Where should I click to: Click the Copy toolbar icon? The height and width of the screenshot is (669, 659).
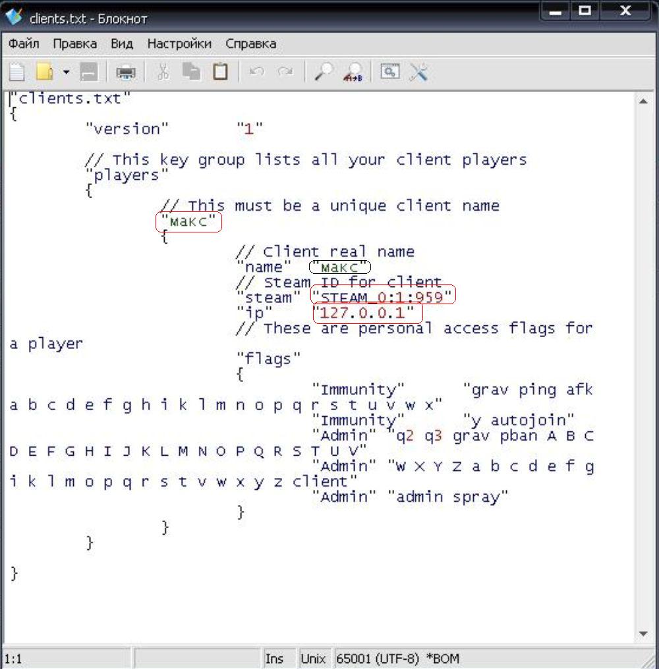pyautogui.click(x=192, y=72)
